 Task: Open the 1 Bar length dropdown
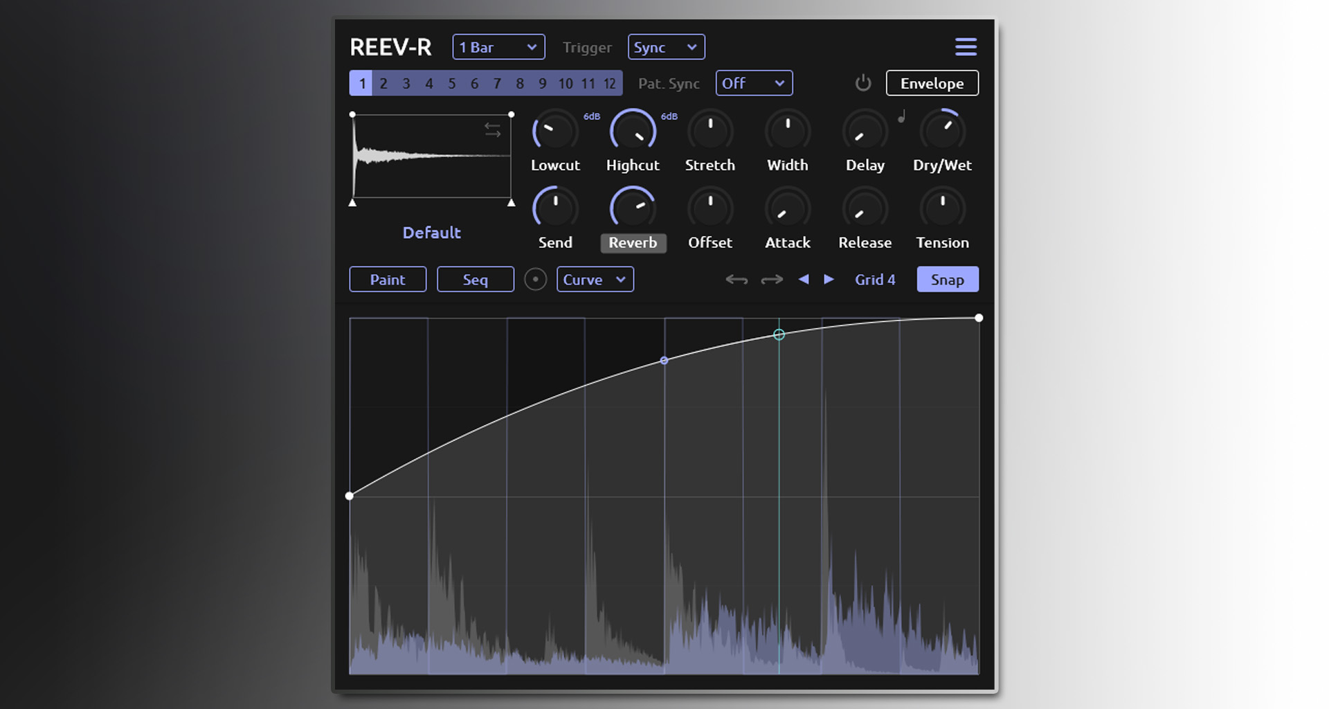click(498, 47)
